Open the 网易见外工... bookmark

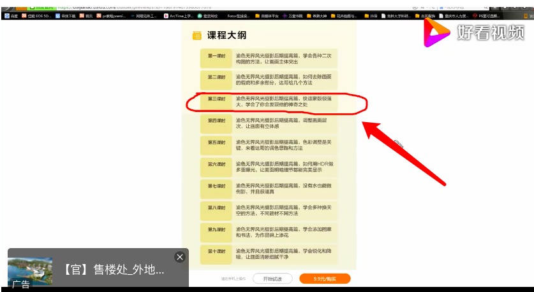(x=144, y=16)
